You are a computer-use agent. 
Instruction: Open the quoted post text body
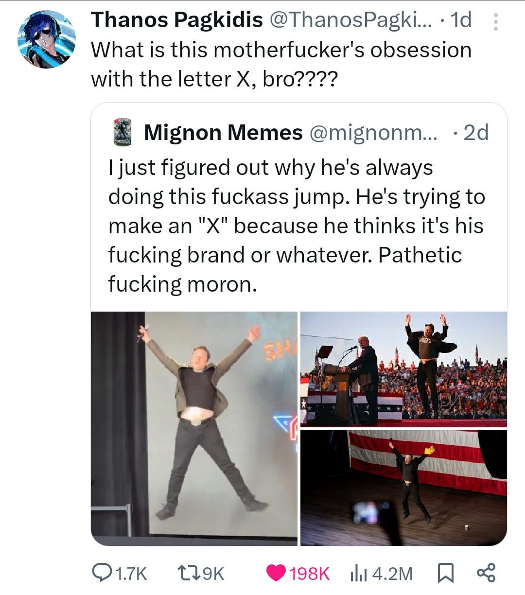pyautogui.click(x=297, y=226)
